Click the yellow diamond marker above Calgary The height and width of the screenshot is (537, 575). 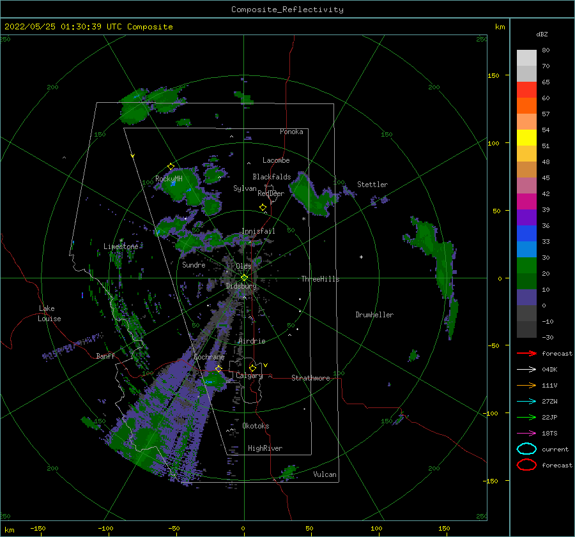(x=252, y=368)
